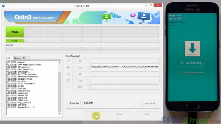Image resolution: width=221 pixels, height=124 pixels.
Task: Close the Odin3 window
Action: (158, 5)
